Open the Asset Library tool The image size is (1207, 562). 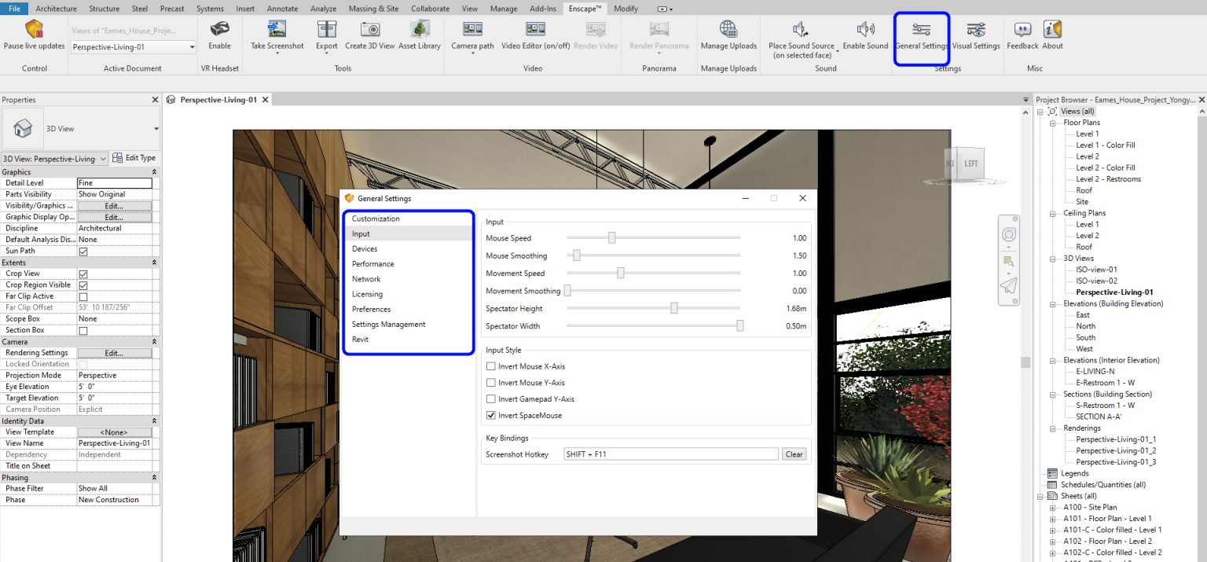click(420, 30)
